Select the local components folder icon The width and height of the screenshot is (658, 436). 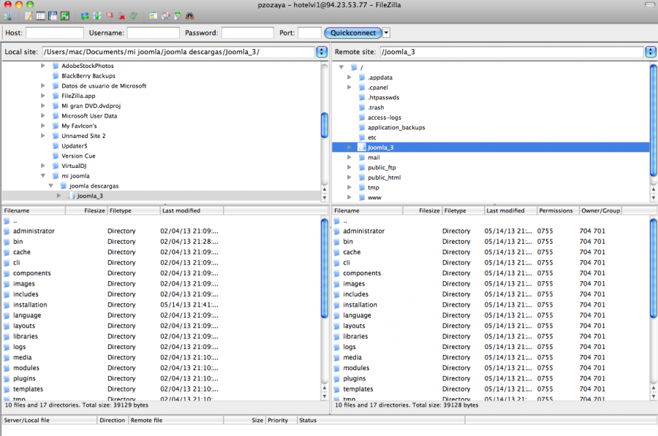pyautogui.click(x=7, y=273)
